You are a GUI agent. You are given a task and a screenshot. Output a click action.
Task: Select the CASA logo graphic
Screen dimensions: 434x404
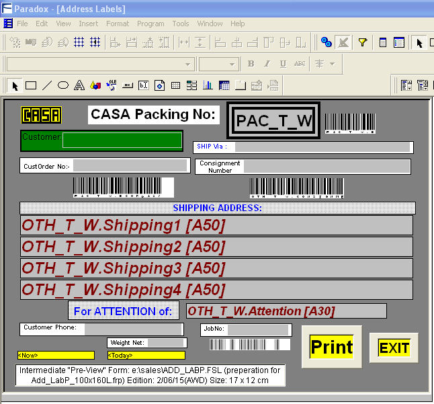[x=41, y=115]
